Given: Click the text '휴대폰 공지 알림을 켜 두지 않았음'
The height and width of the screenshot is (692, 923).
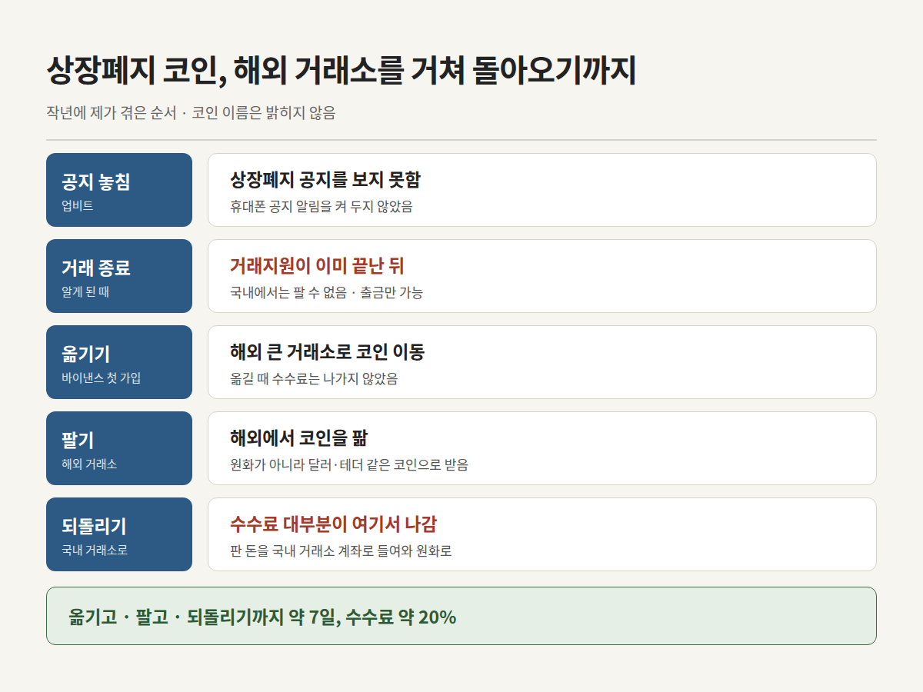Looking at the screenshot, I should tap(322, 206).
